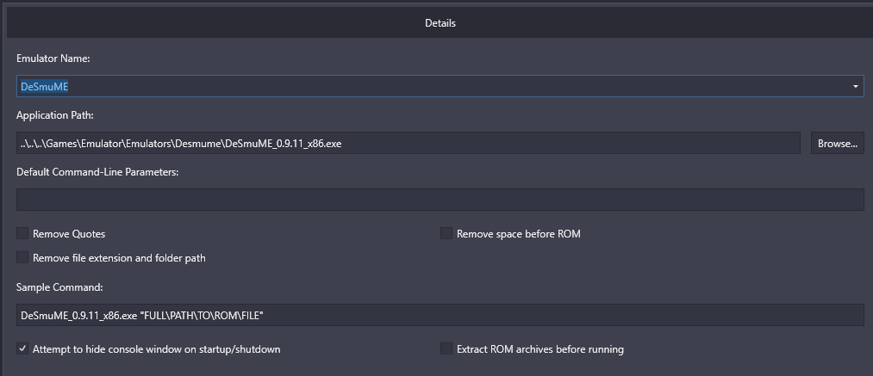Click the Remove space before ROM label text
The width and height of the screenshot is (873, 376).
[518, 234]
